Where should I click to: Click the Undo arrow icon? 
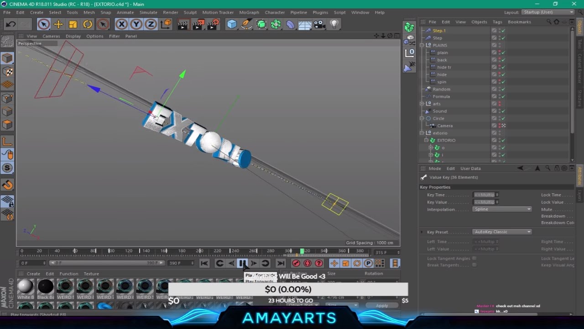click(x=10, y=24)
